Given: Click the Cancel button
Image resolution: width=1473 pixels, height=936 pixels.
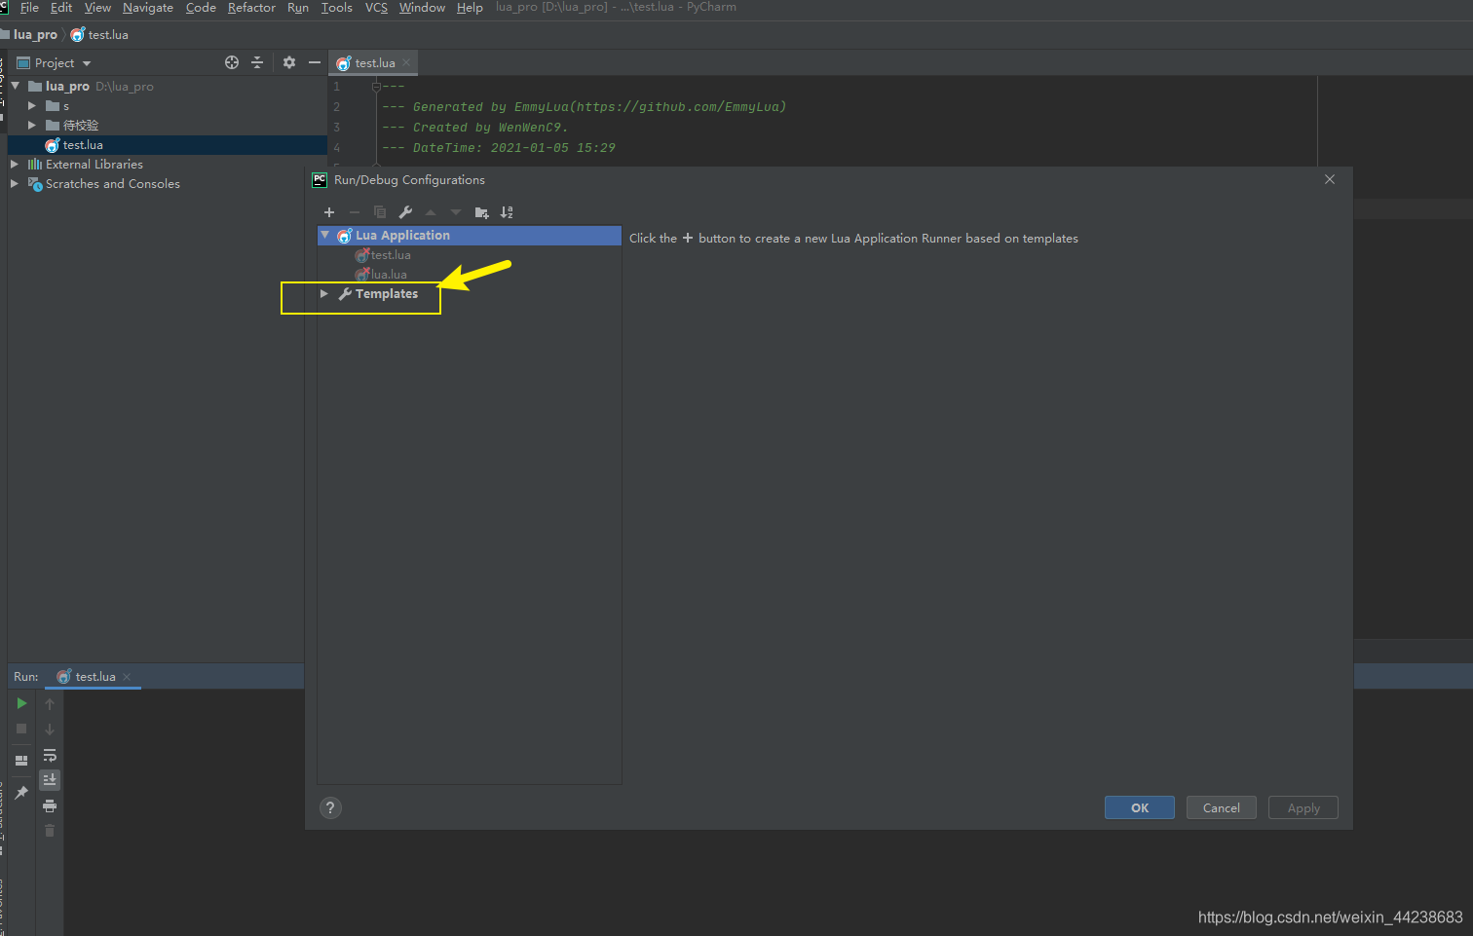Looking at the screenshot, I should [x=1222, y=807].
